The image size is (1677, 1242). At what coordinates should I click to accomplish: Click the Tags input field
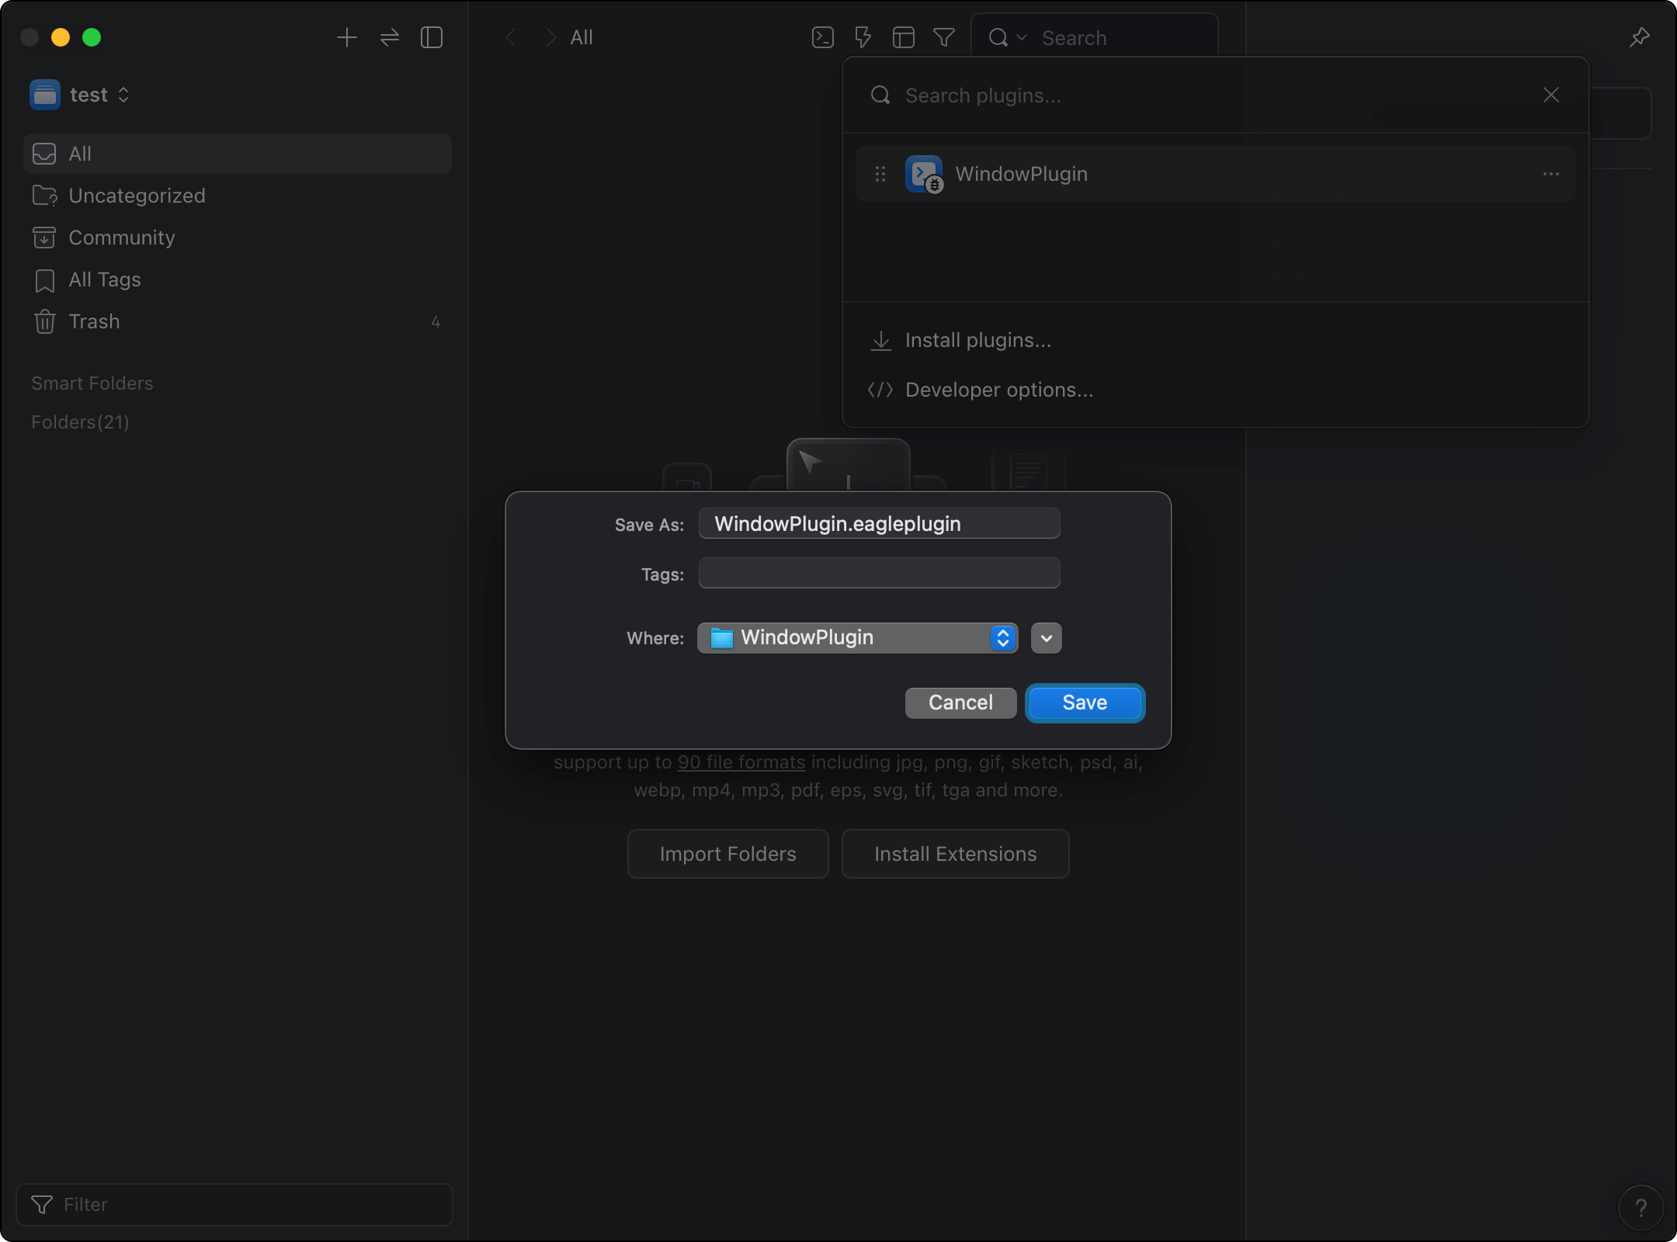pyautogui.click(x=878, y=574)
